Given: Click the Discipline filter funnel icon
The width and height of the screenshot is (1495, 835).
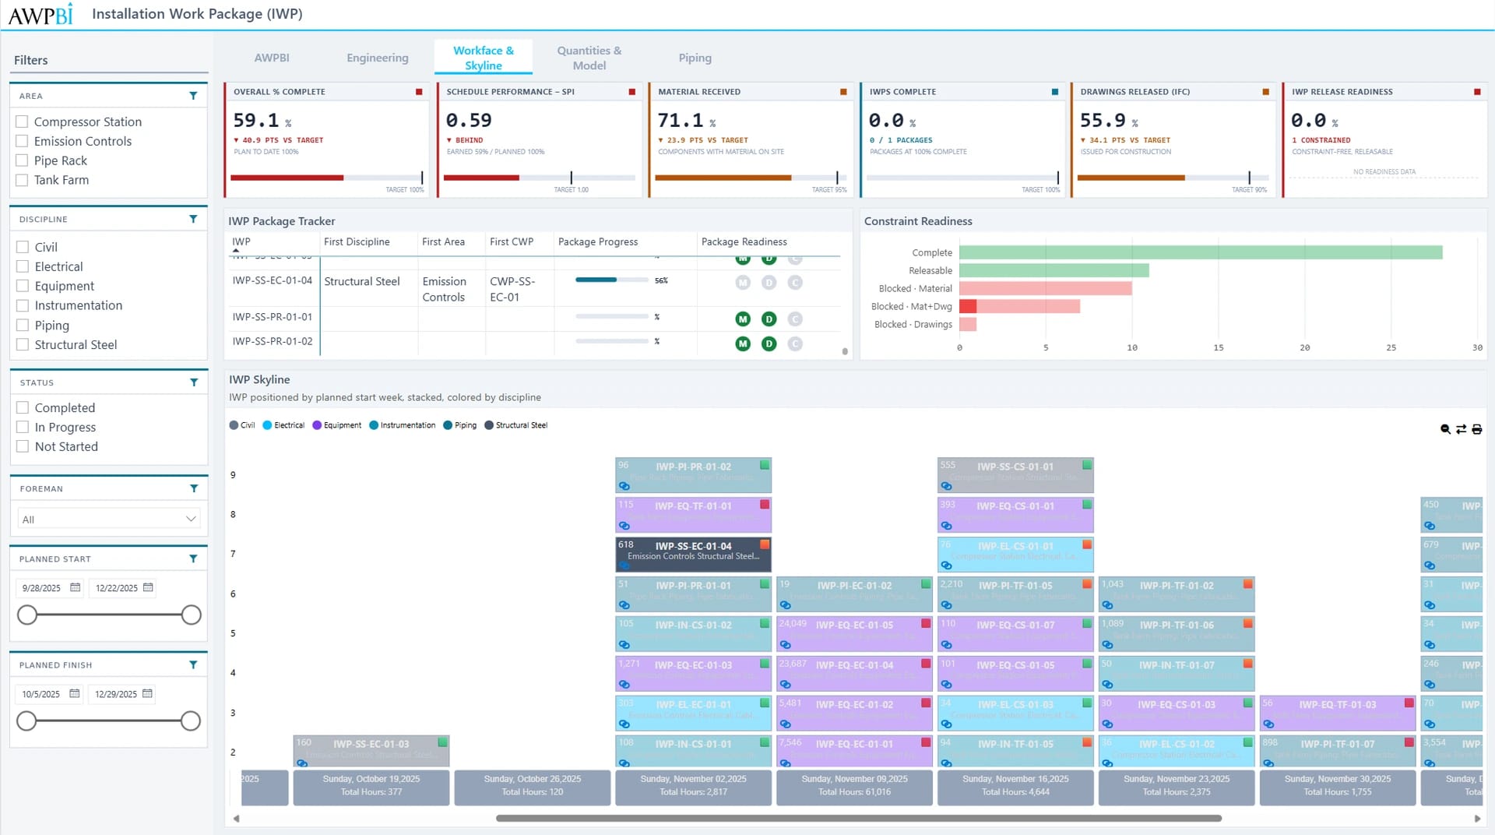Looking at the screenshot, I should click(193, 220).
